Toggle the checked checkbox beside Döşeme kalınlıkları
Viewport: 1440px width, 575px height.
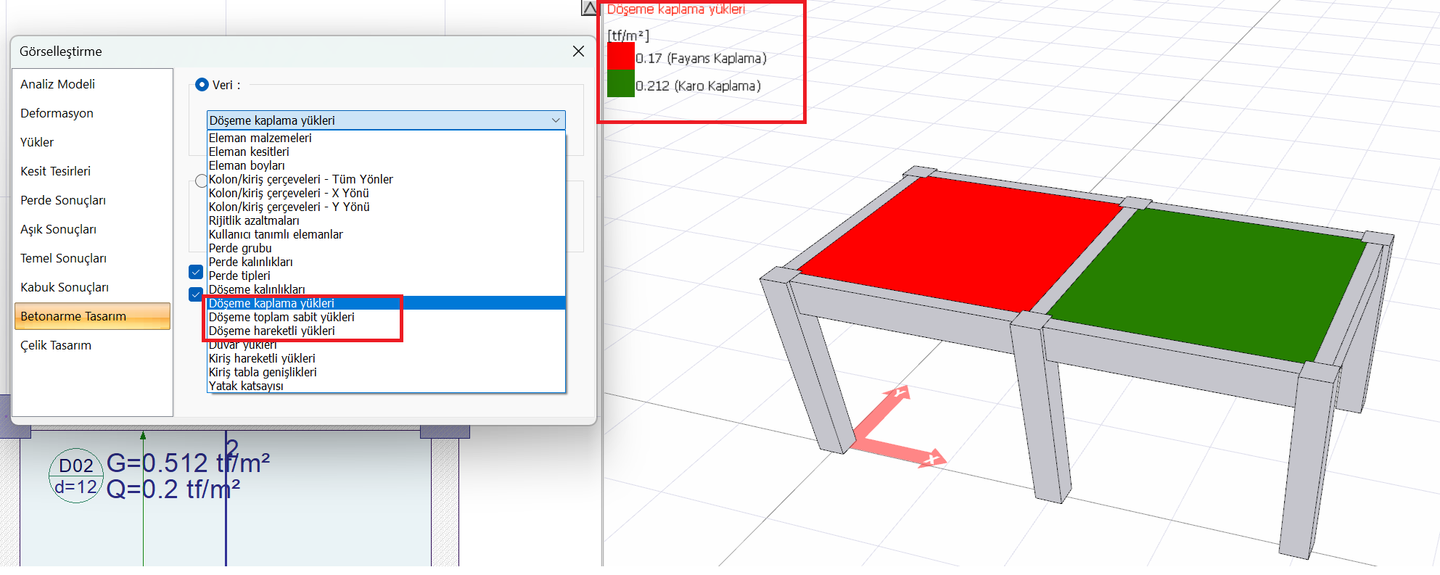pyautogui.click(x=196, y=294)
